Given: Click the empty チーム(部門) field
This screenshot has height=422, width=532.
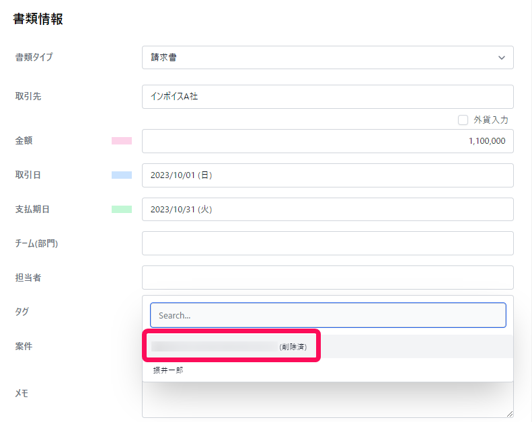Looking at the screenshot, I should coord(328,243).
